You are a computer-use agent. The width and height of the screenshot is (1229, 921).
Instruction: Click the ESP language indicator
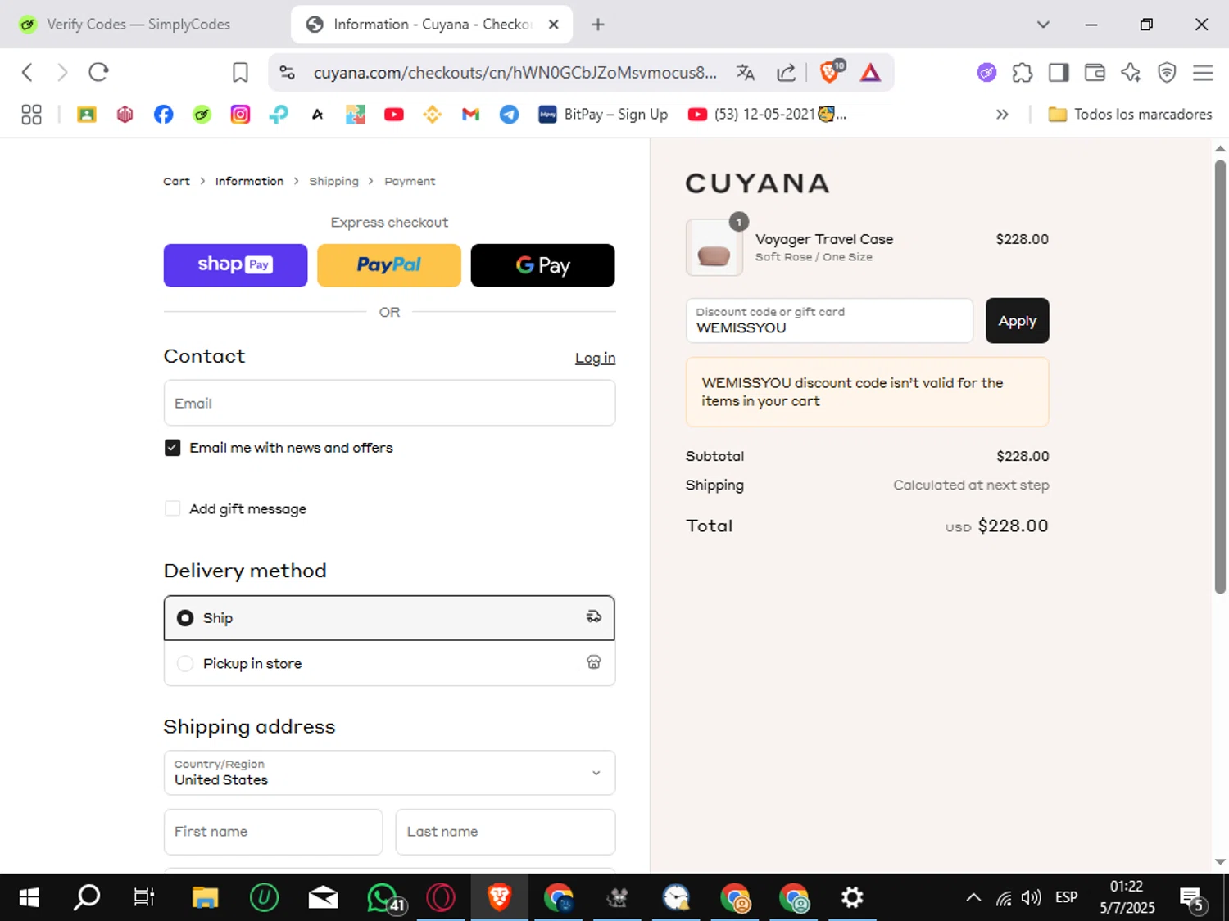[x=1066, y=898]
